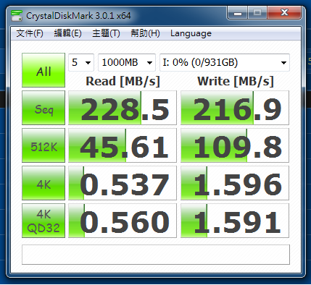Screen dimensions: 311x285
Task: Click the empty comment field at bottom
Action: point(156,255)
